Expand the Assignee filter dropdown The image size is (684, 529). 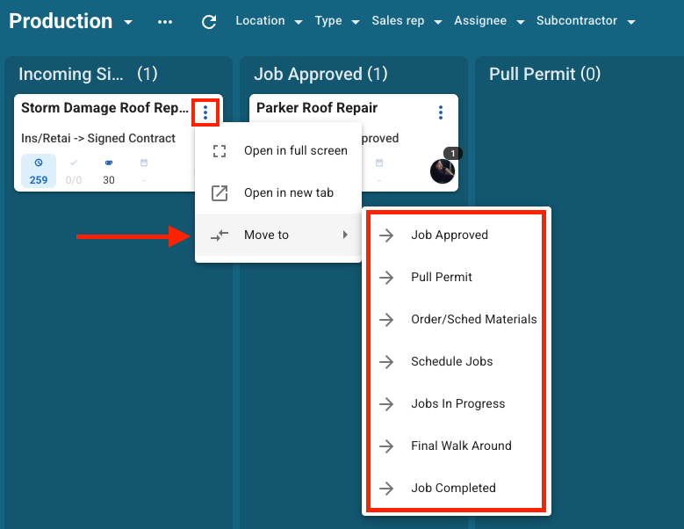tap(489, 21)
